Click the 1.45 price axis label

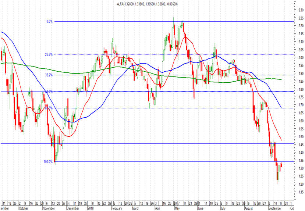301,144
